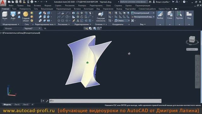Click the Undo arrow icon
The height and width of the screenshot is (114, 202).
(36, 2)
